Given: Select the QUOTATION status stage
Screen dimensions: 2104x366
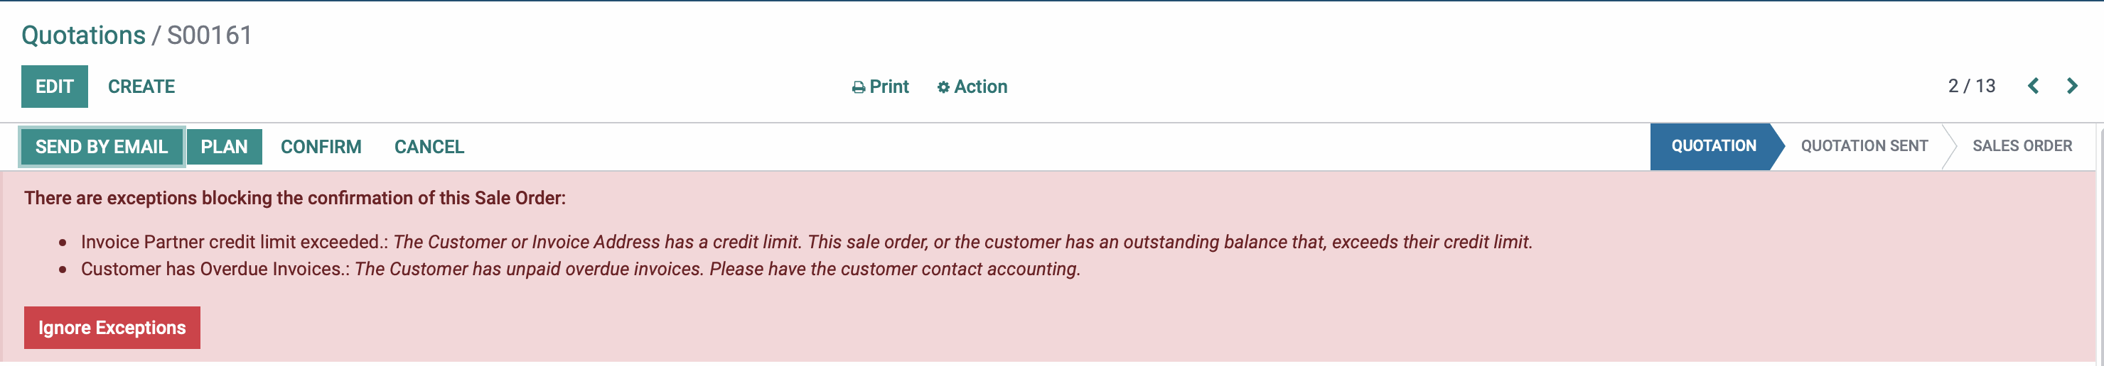Looking at the screenshot, I should tap(1713, 146).
